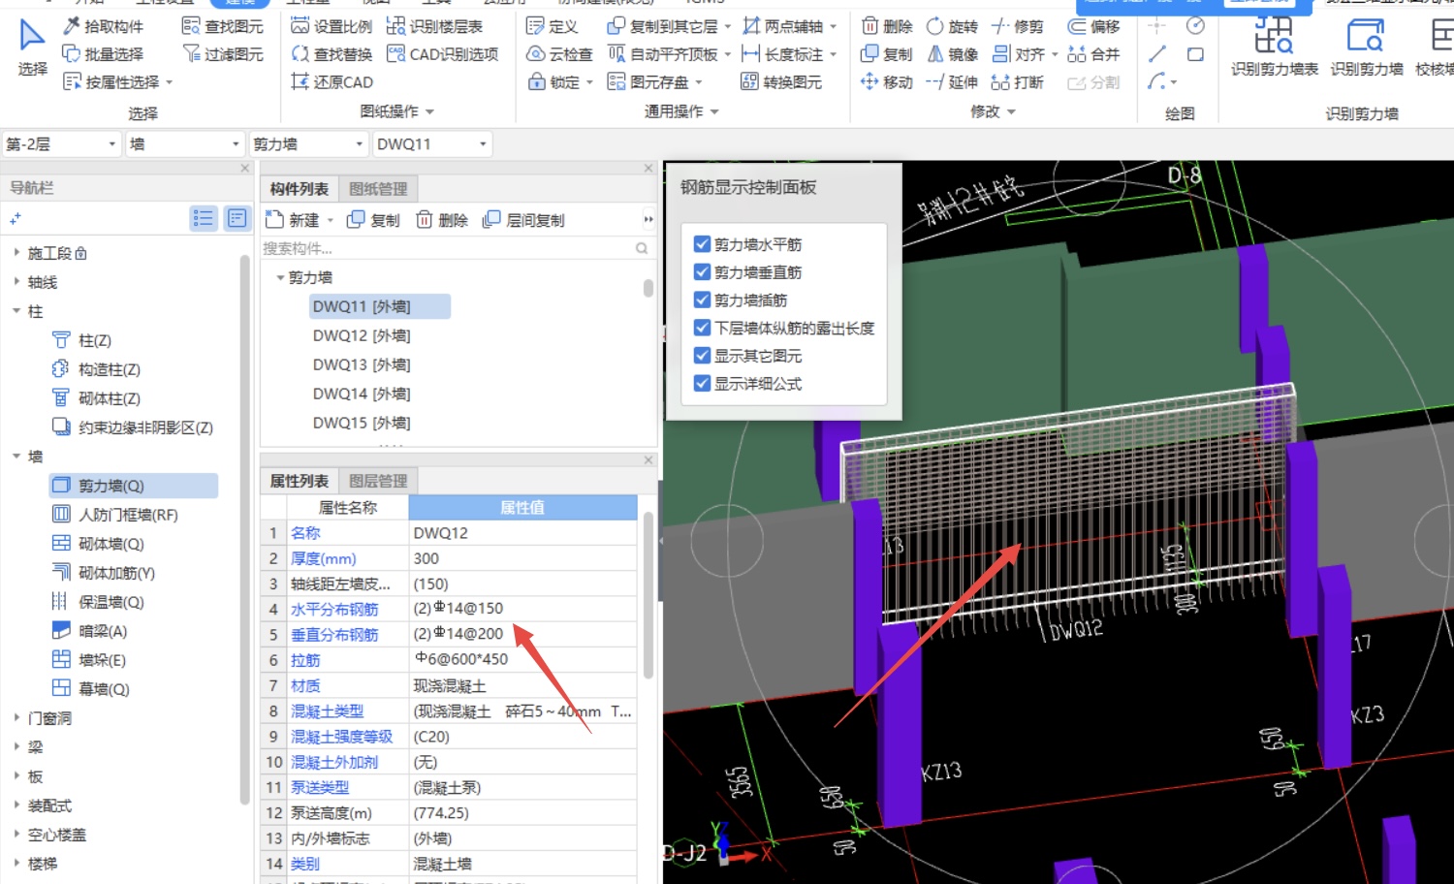The height and width of the screenshot is (884, 1454).
Task: Switch to the 图纸管理 tab
Action: 378,189
